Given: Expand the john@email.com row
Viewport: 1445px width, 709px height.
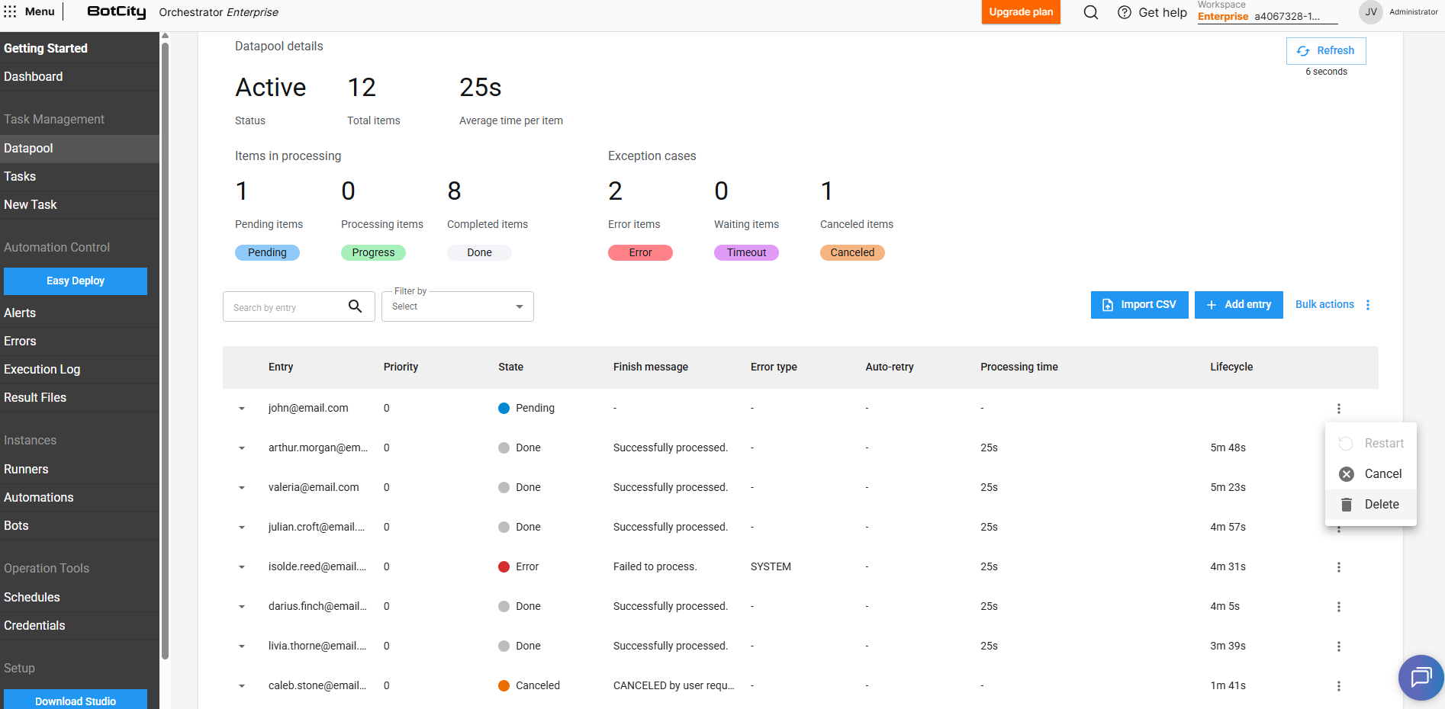Looking at the screenshot, I should coord(242,409).
